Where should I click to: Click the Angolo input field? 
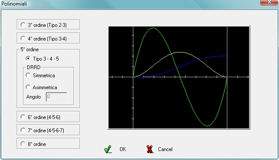point(56,97)
